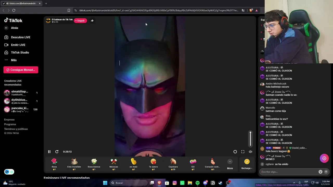This screenshot has height=187, width=333.
Task: Open Emitir LIVE
Action: (x=15, y=45)
